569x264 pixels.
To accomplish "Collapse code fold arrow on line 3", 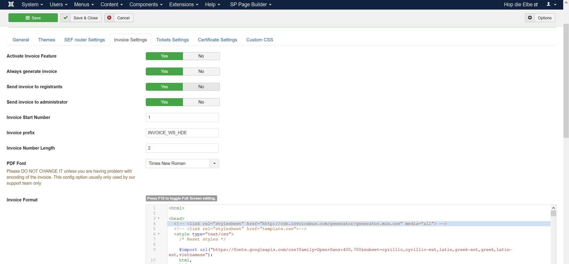I will coord(159,218).
